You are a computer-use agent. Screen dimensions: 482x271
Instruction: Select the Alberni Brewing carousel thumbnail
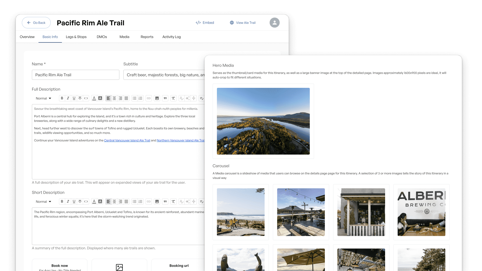(x=421, y=212)
